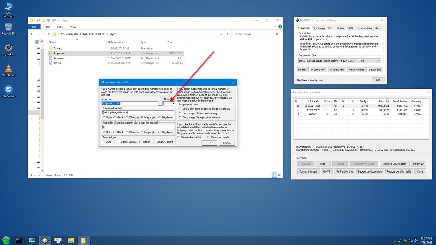Expand the Explorer ribbon chevron
The width and height of the screenshot is (436, 245).
coord(276,27)
